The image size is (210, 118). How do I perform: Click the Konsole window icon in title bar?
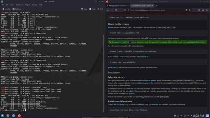(2, 2)
